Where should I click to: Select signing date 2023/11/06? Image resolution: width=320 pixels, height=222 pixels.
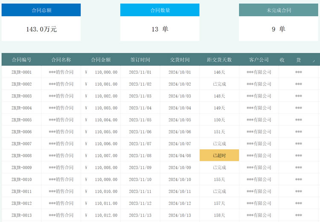click(x=140, y=132)
